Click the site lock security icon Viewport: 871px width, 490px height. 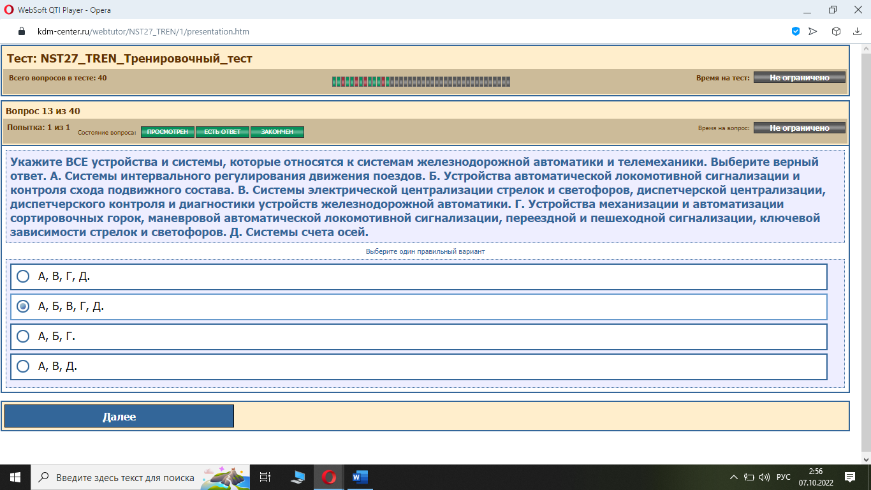[x=21, y=31]
